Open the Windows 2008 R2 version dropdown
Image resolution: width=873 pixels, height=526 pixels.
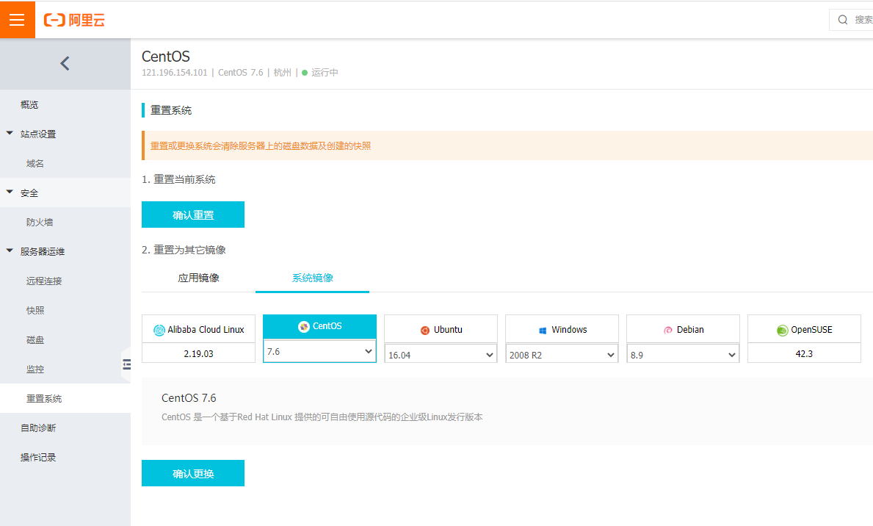pos(562,355)
